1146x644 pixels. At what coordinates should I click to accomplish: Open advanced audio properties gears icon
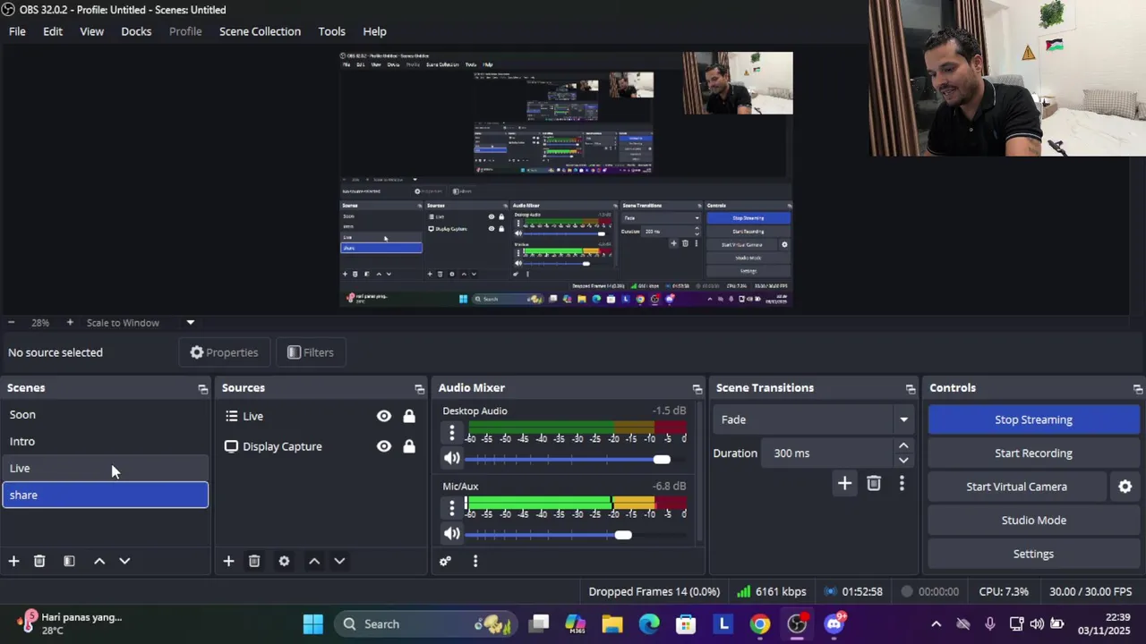point(445,561)
